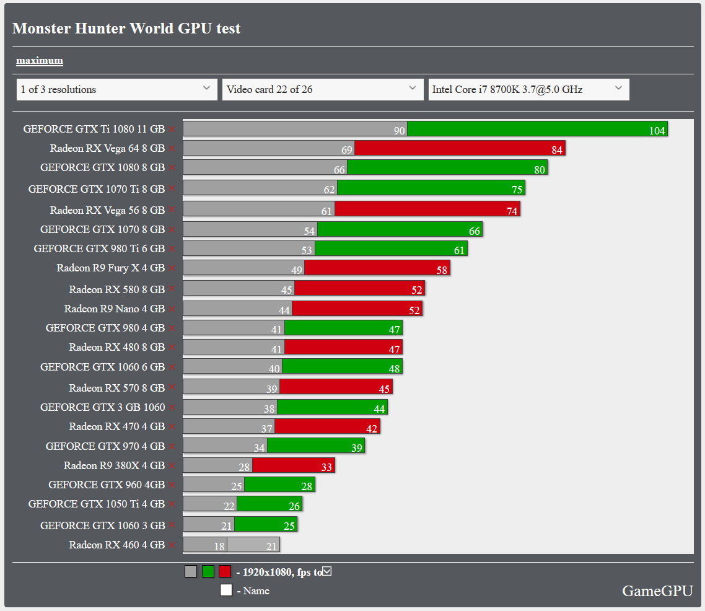Click red X next to GEFORCE GTX 970 4 GB
This screenshot has height=611, width=705.
pos(172,446)
